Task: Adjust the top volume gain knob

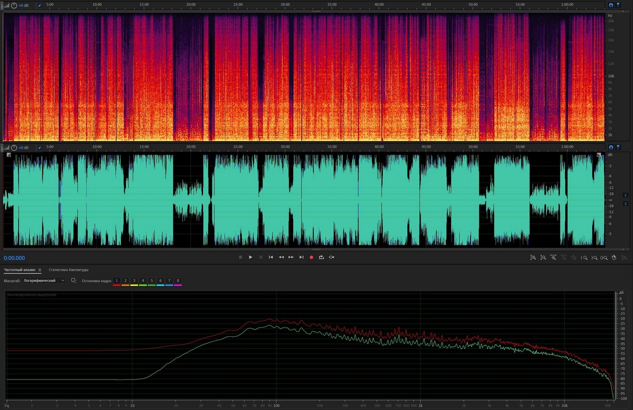Action: (14, 5)
